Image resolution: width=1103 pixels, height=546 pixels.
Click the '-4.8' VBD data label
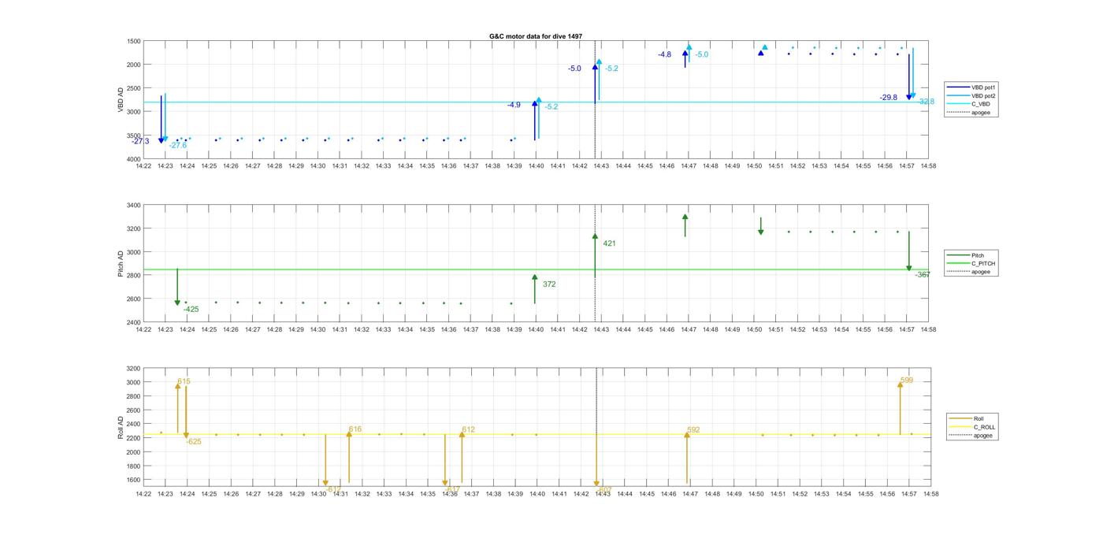tap(665, 54)
